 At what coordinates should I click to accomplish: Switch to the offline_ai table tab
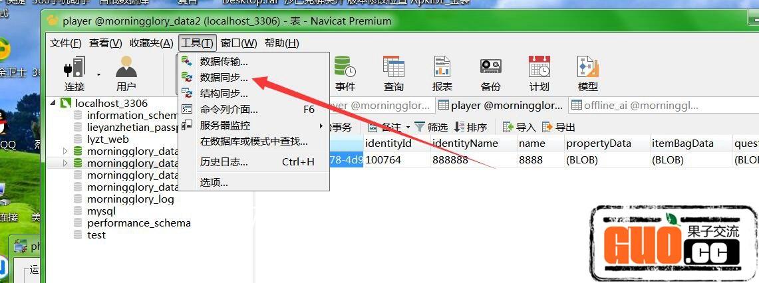(x=635, y=105)
